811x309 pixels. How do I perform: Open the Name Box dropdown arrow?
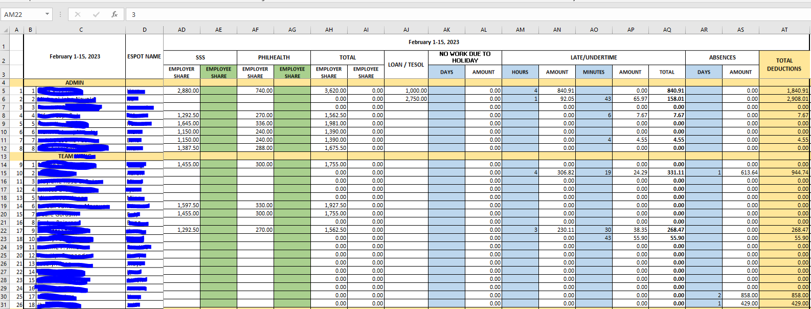click(x=48, y=14)
